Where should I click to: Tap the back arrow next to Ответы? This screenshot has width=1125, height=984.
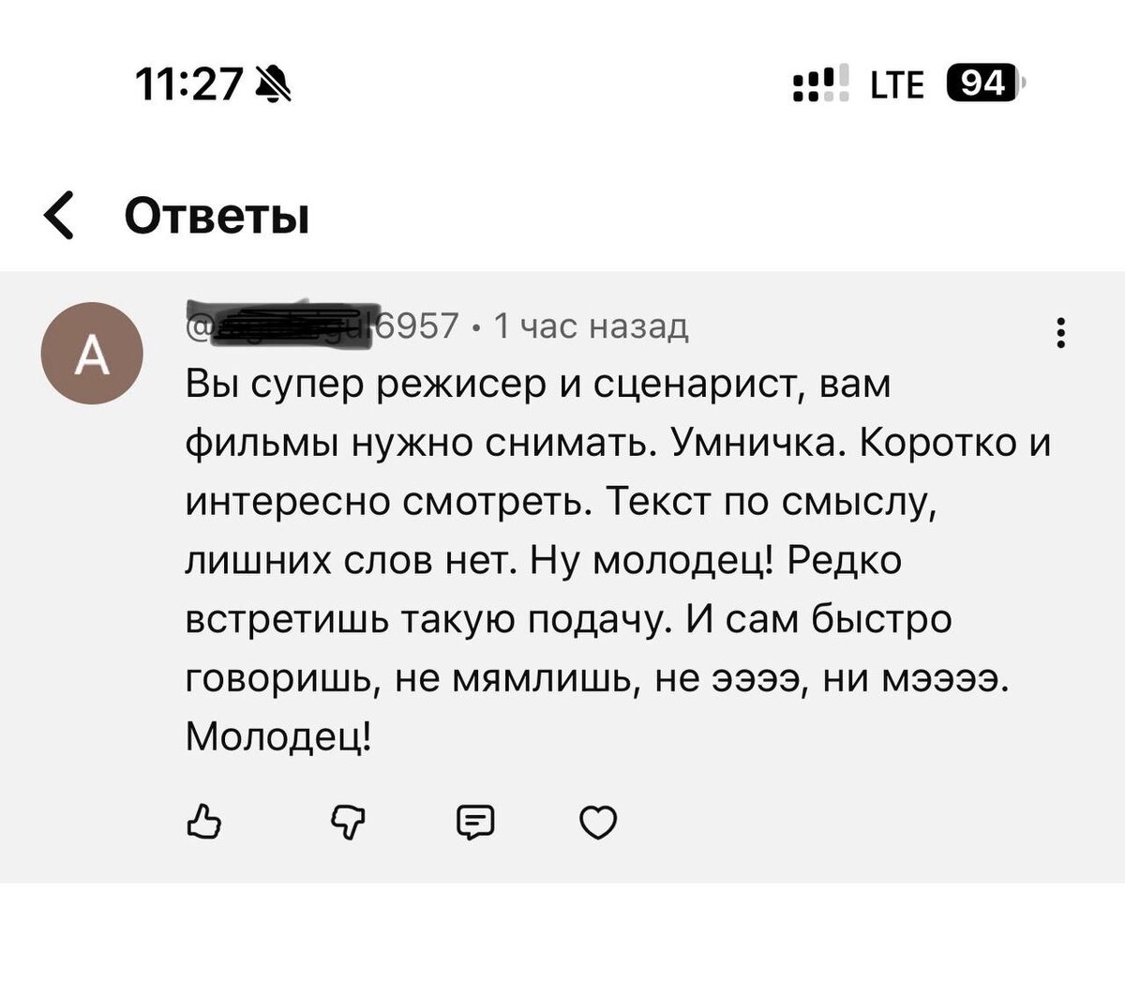click(60, 215)
